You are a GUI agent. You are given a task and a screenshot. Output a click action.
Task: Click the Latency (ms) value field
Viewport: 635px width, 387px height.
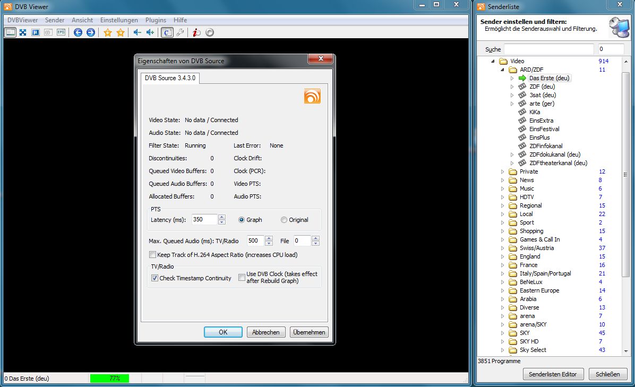(204, 219)
